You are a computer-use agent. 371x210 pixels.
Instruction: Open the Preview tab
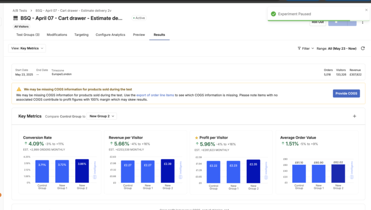click(139, 34)
